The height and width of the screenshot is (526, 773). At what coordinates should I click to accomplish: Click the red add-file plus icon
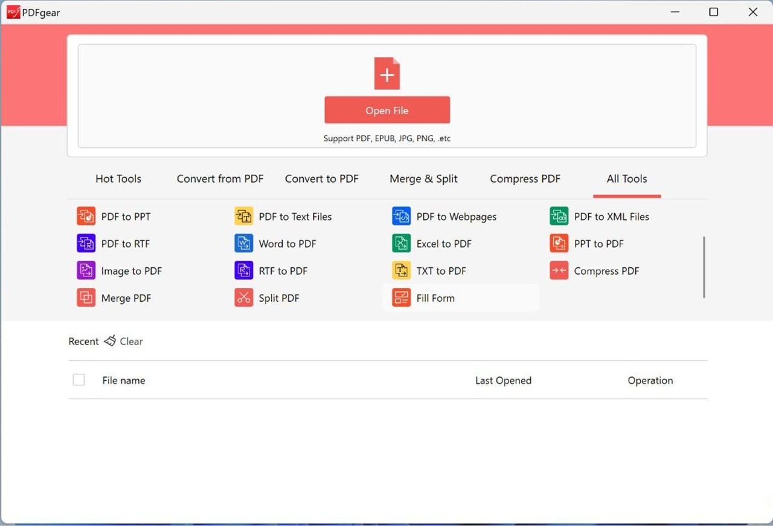pyautogui.click(x=387, y=74)
